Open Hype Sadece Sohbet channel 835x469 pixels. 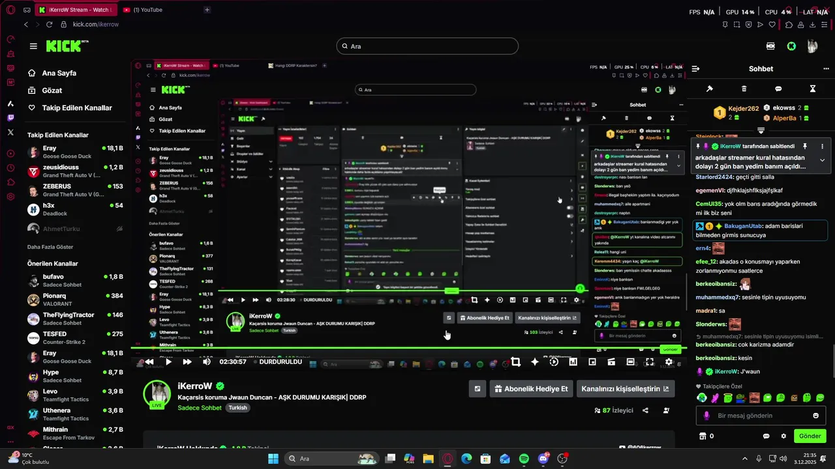pyautogui.click(x=75, y=376)
